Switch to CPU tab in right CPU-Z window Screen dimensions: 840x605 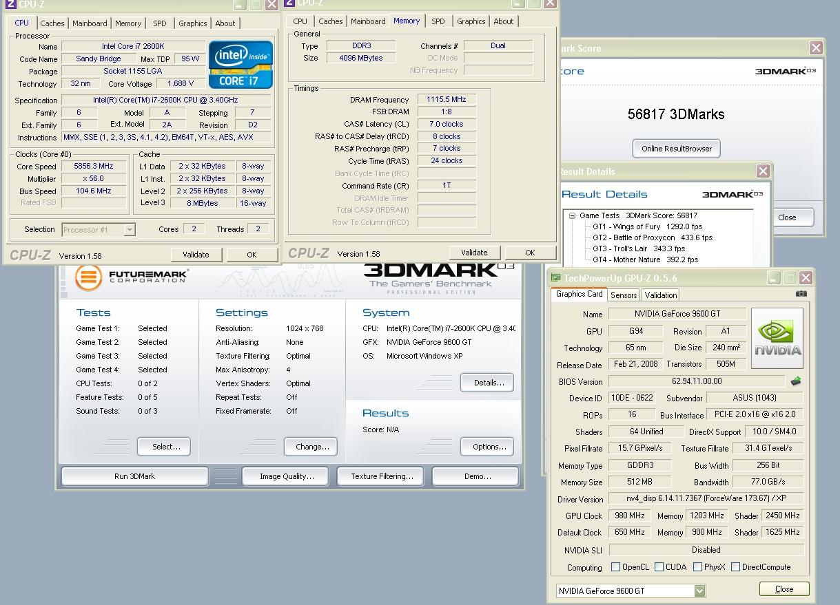point(300,21)
